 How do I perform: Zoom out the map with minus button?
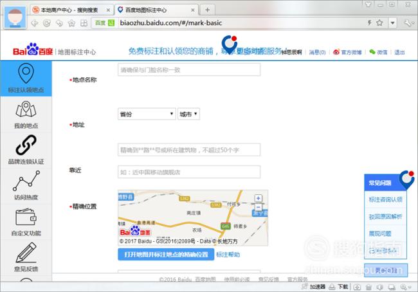[258, 207]
